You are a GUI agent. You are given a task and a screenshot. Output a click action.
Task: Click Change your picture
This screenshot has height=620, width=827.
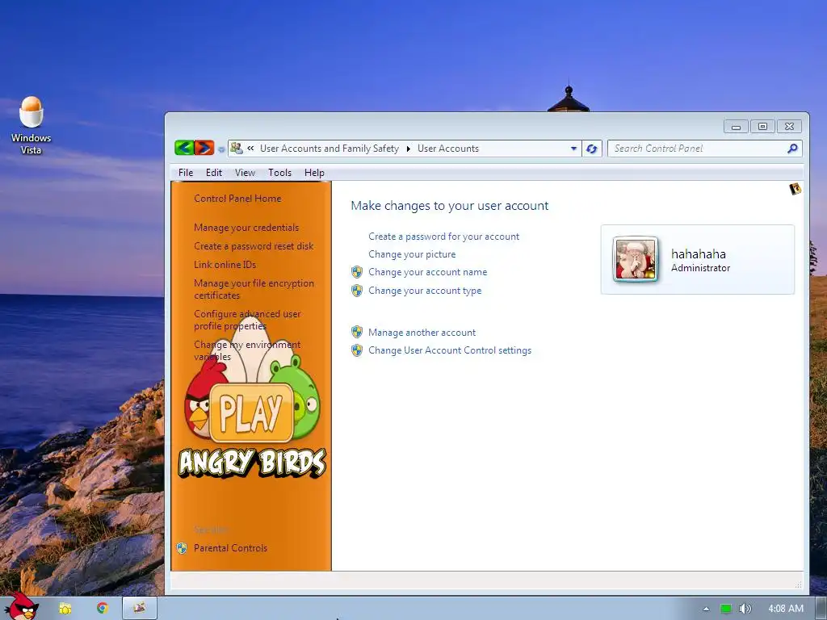click(x=412, y=254)
